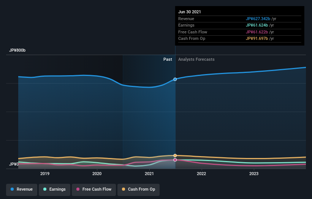The image size is (312, 199).
Task: Select the 2022 x-axis label
Action: point(201,174)
